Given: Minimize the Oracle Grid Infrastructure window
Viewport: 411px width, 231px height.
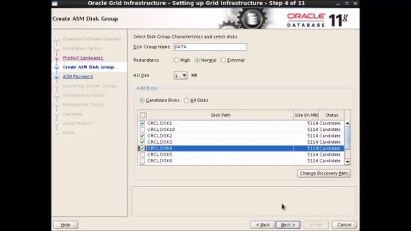Looking at the screenshot, I should (x=338, y=3).
